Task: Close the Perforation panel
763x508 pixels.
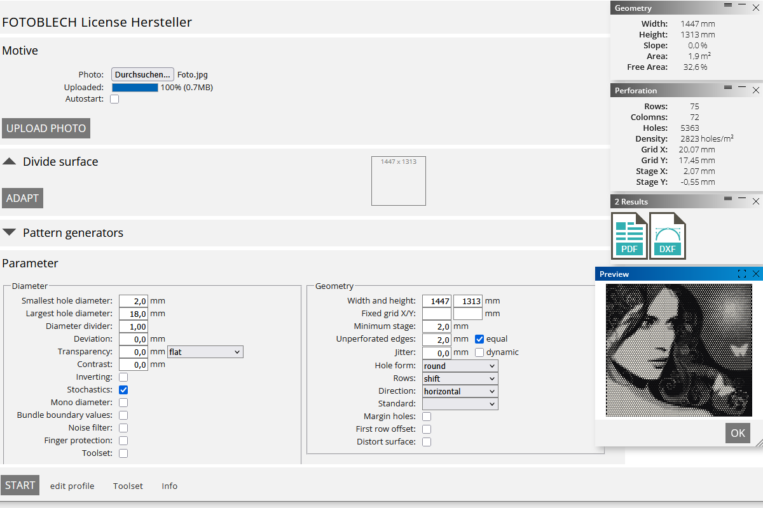Action: pos(756,90)
